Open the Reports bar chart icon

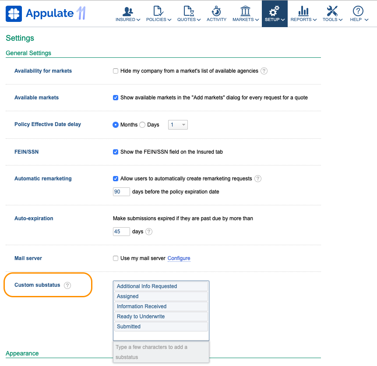point(303,11)
